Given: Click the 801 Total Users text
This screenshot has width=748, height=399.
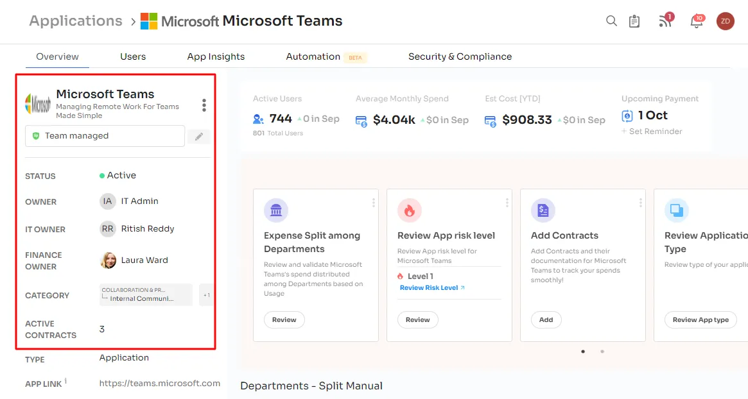Looking at the screenshot, I should [278, 133].
